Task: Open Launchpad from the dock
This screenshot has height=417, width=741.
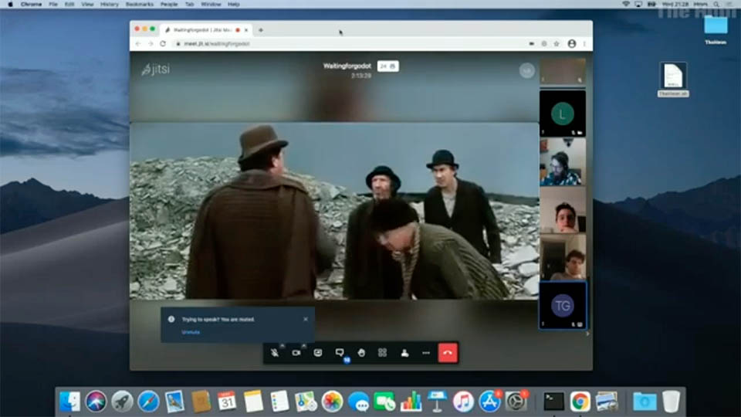Action: pyautogui.click(x=122, y=402)
